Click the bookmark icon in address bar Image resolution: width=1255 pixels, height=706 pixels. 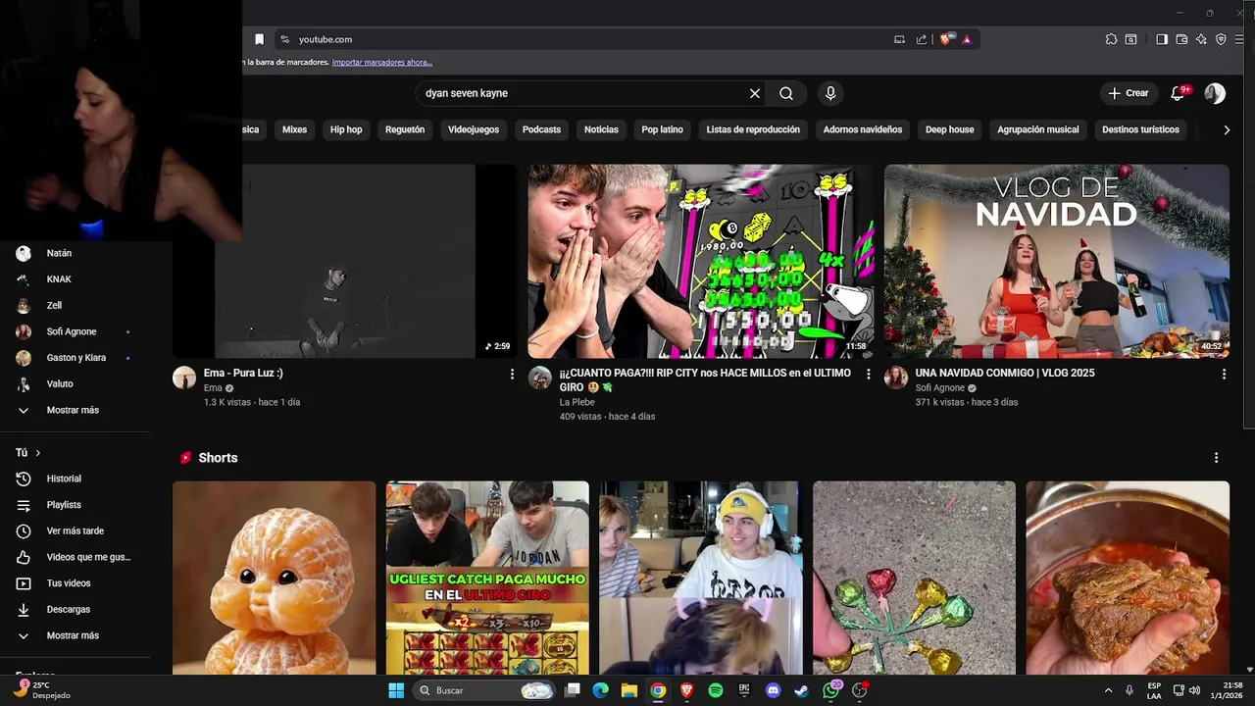[259, 39]
